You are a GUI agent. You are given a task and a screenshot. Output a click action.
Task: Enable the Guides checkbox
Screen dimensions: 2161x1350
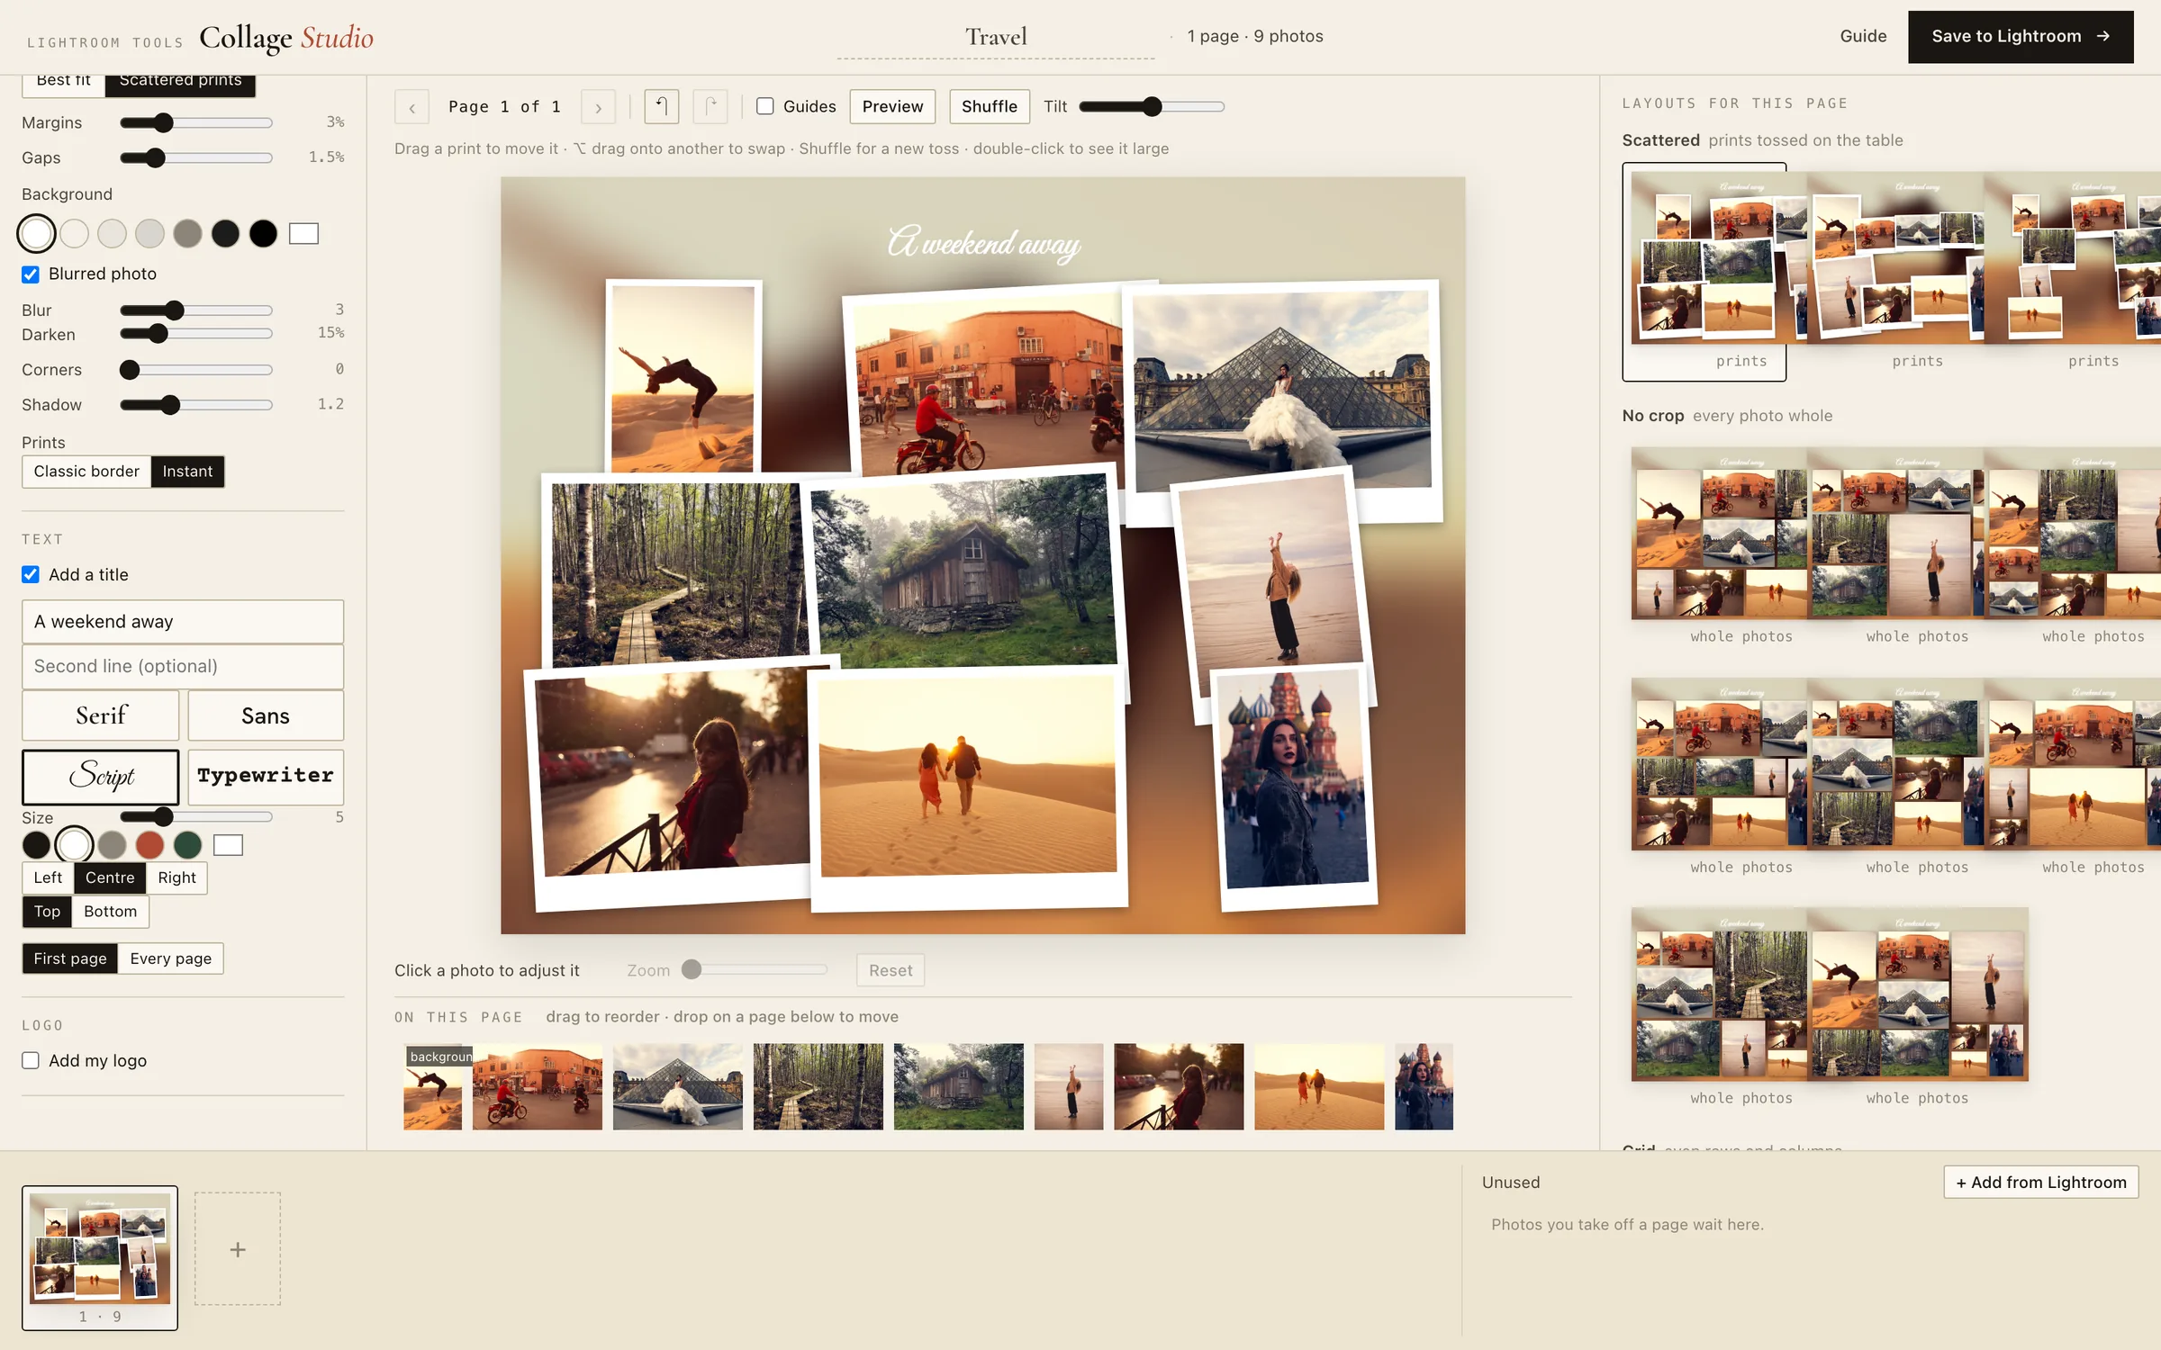(765, 106)
